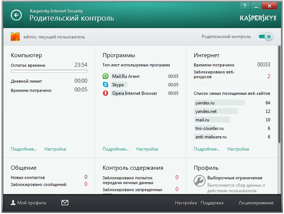284x214 pixels.
Task: Click Профиль section heading
Action: click(206, 168)
